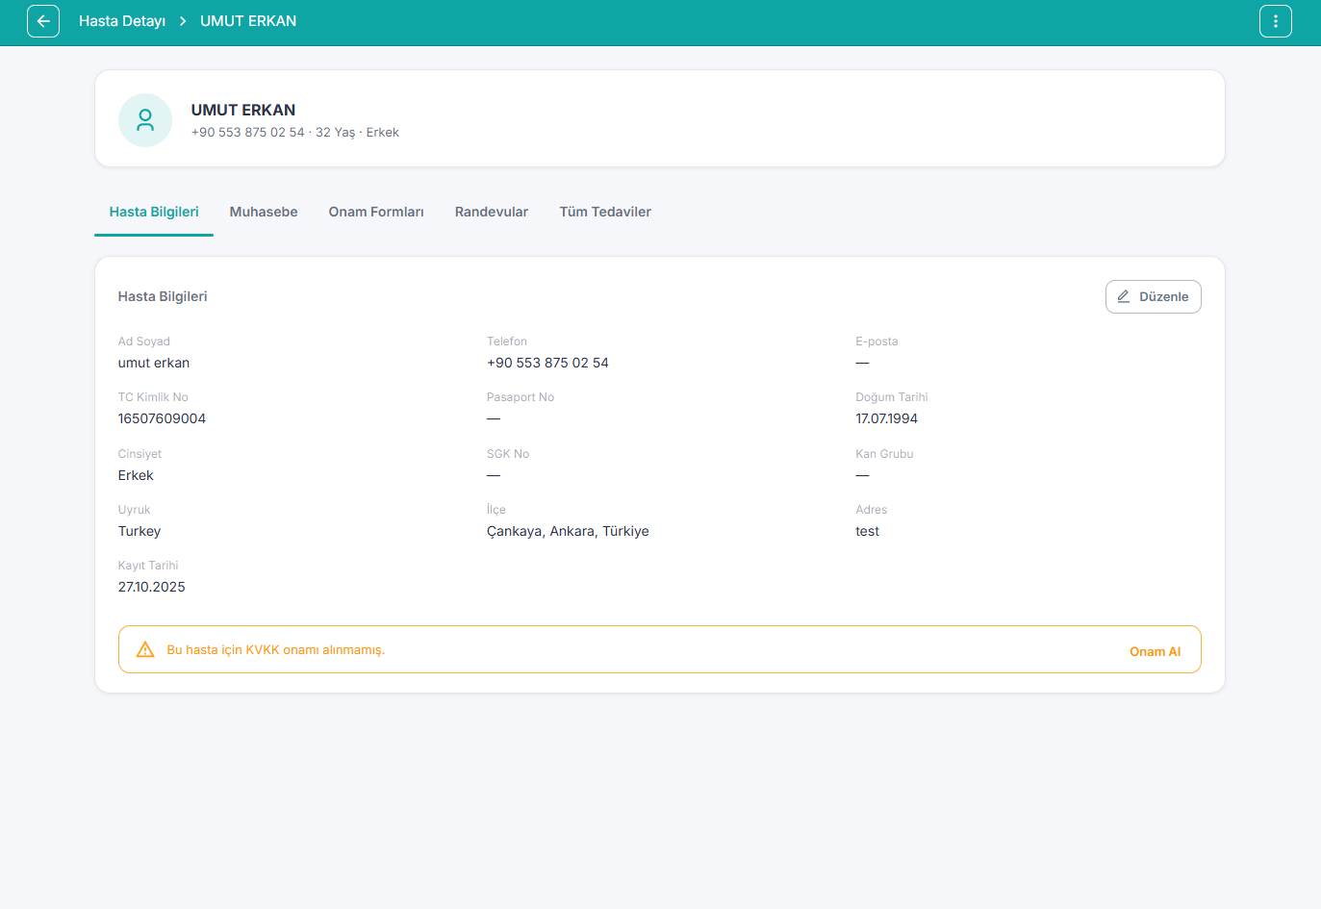The width and height of the screenshot is (1321, 909).
Task: Switch to the Muhasebe tab
Action: pos(264,212)
